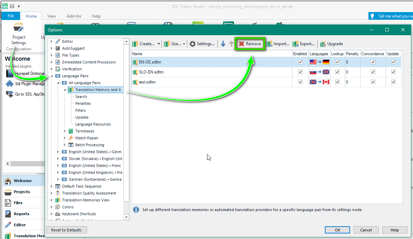Uncheck Enabled for SLO-EN.sdltm
413x239 pixels.
[300, 72]
